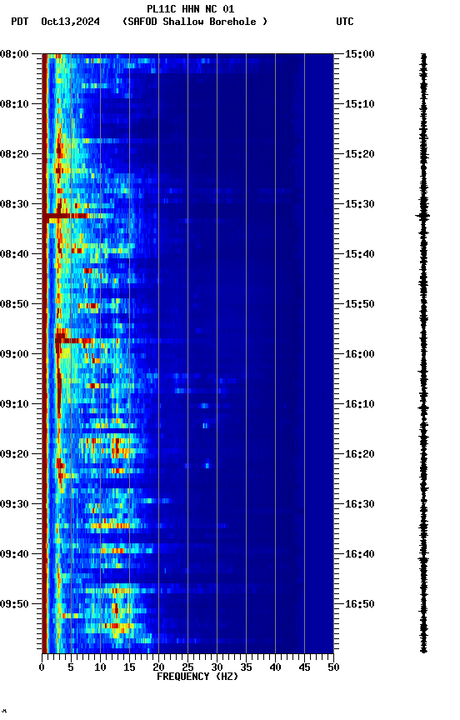The width and height of the screenshot is (460, 720).
Task: Click the 25 Hz frequency axis label
Action: 187,667
